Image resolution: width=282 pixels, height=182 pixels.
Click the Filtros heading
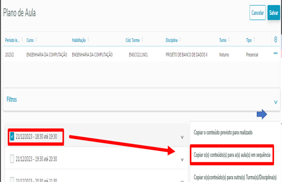(12, 99)
